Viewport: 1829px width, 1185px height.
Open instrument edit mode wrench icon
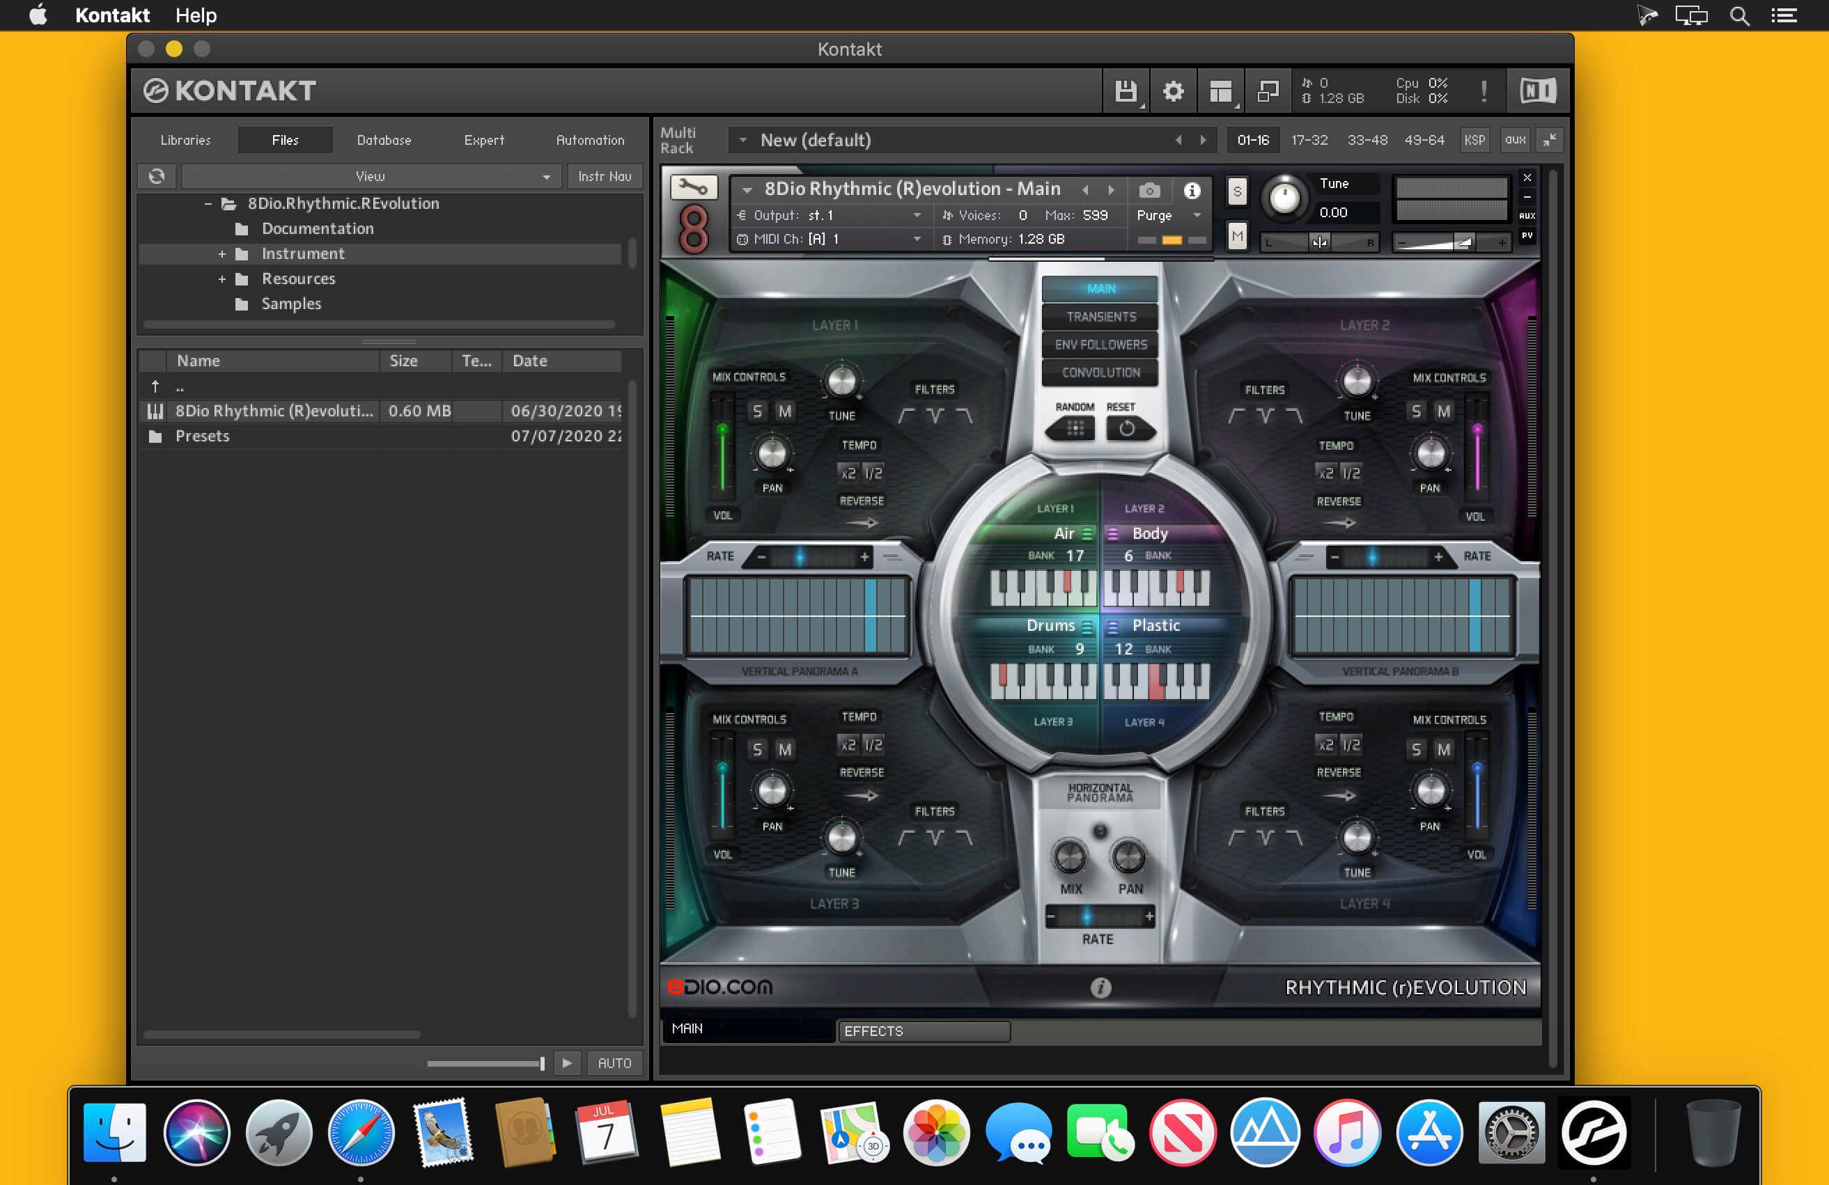pyautogui.click(x=693, y=187)
